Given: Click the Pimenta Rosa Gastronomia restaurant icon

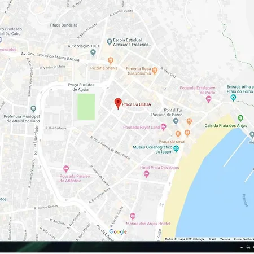Looking at the screenshot, I should click(x=155, y=71).
